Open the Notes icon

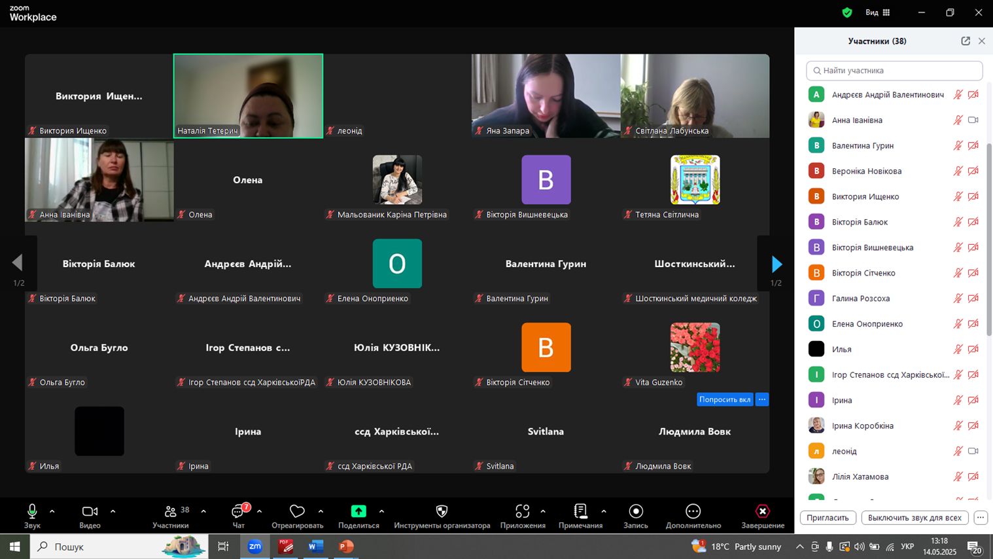click(x=580, y=511)
